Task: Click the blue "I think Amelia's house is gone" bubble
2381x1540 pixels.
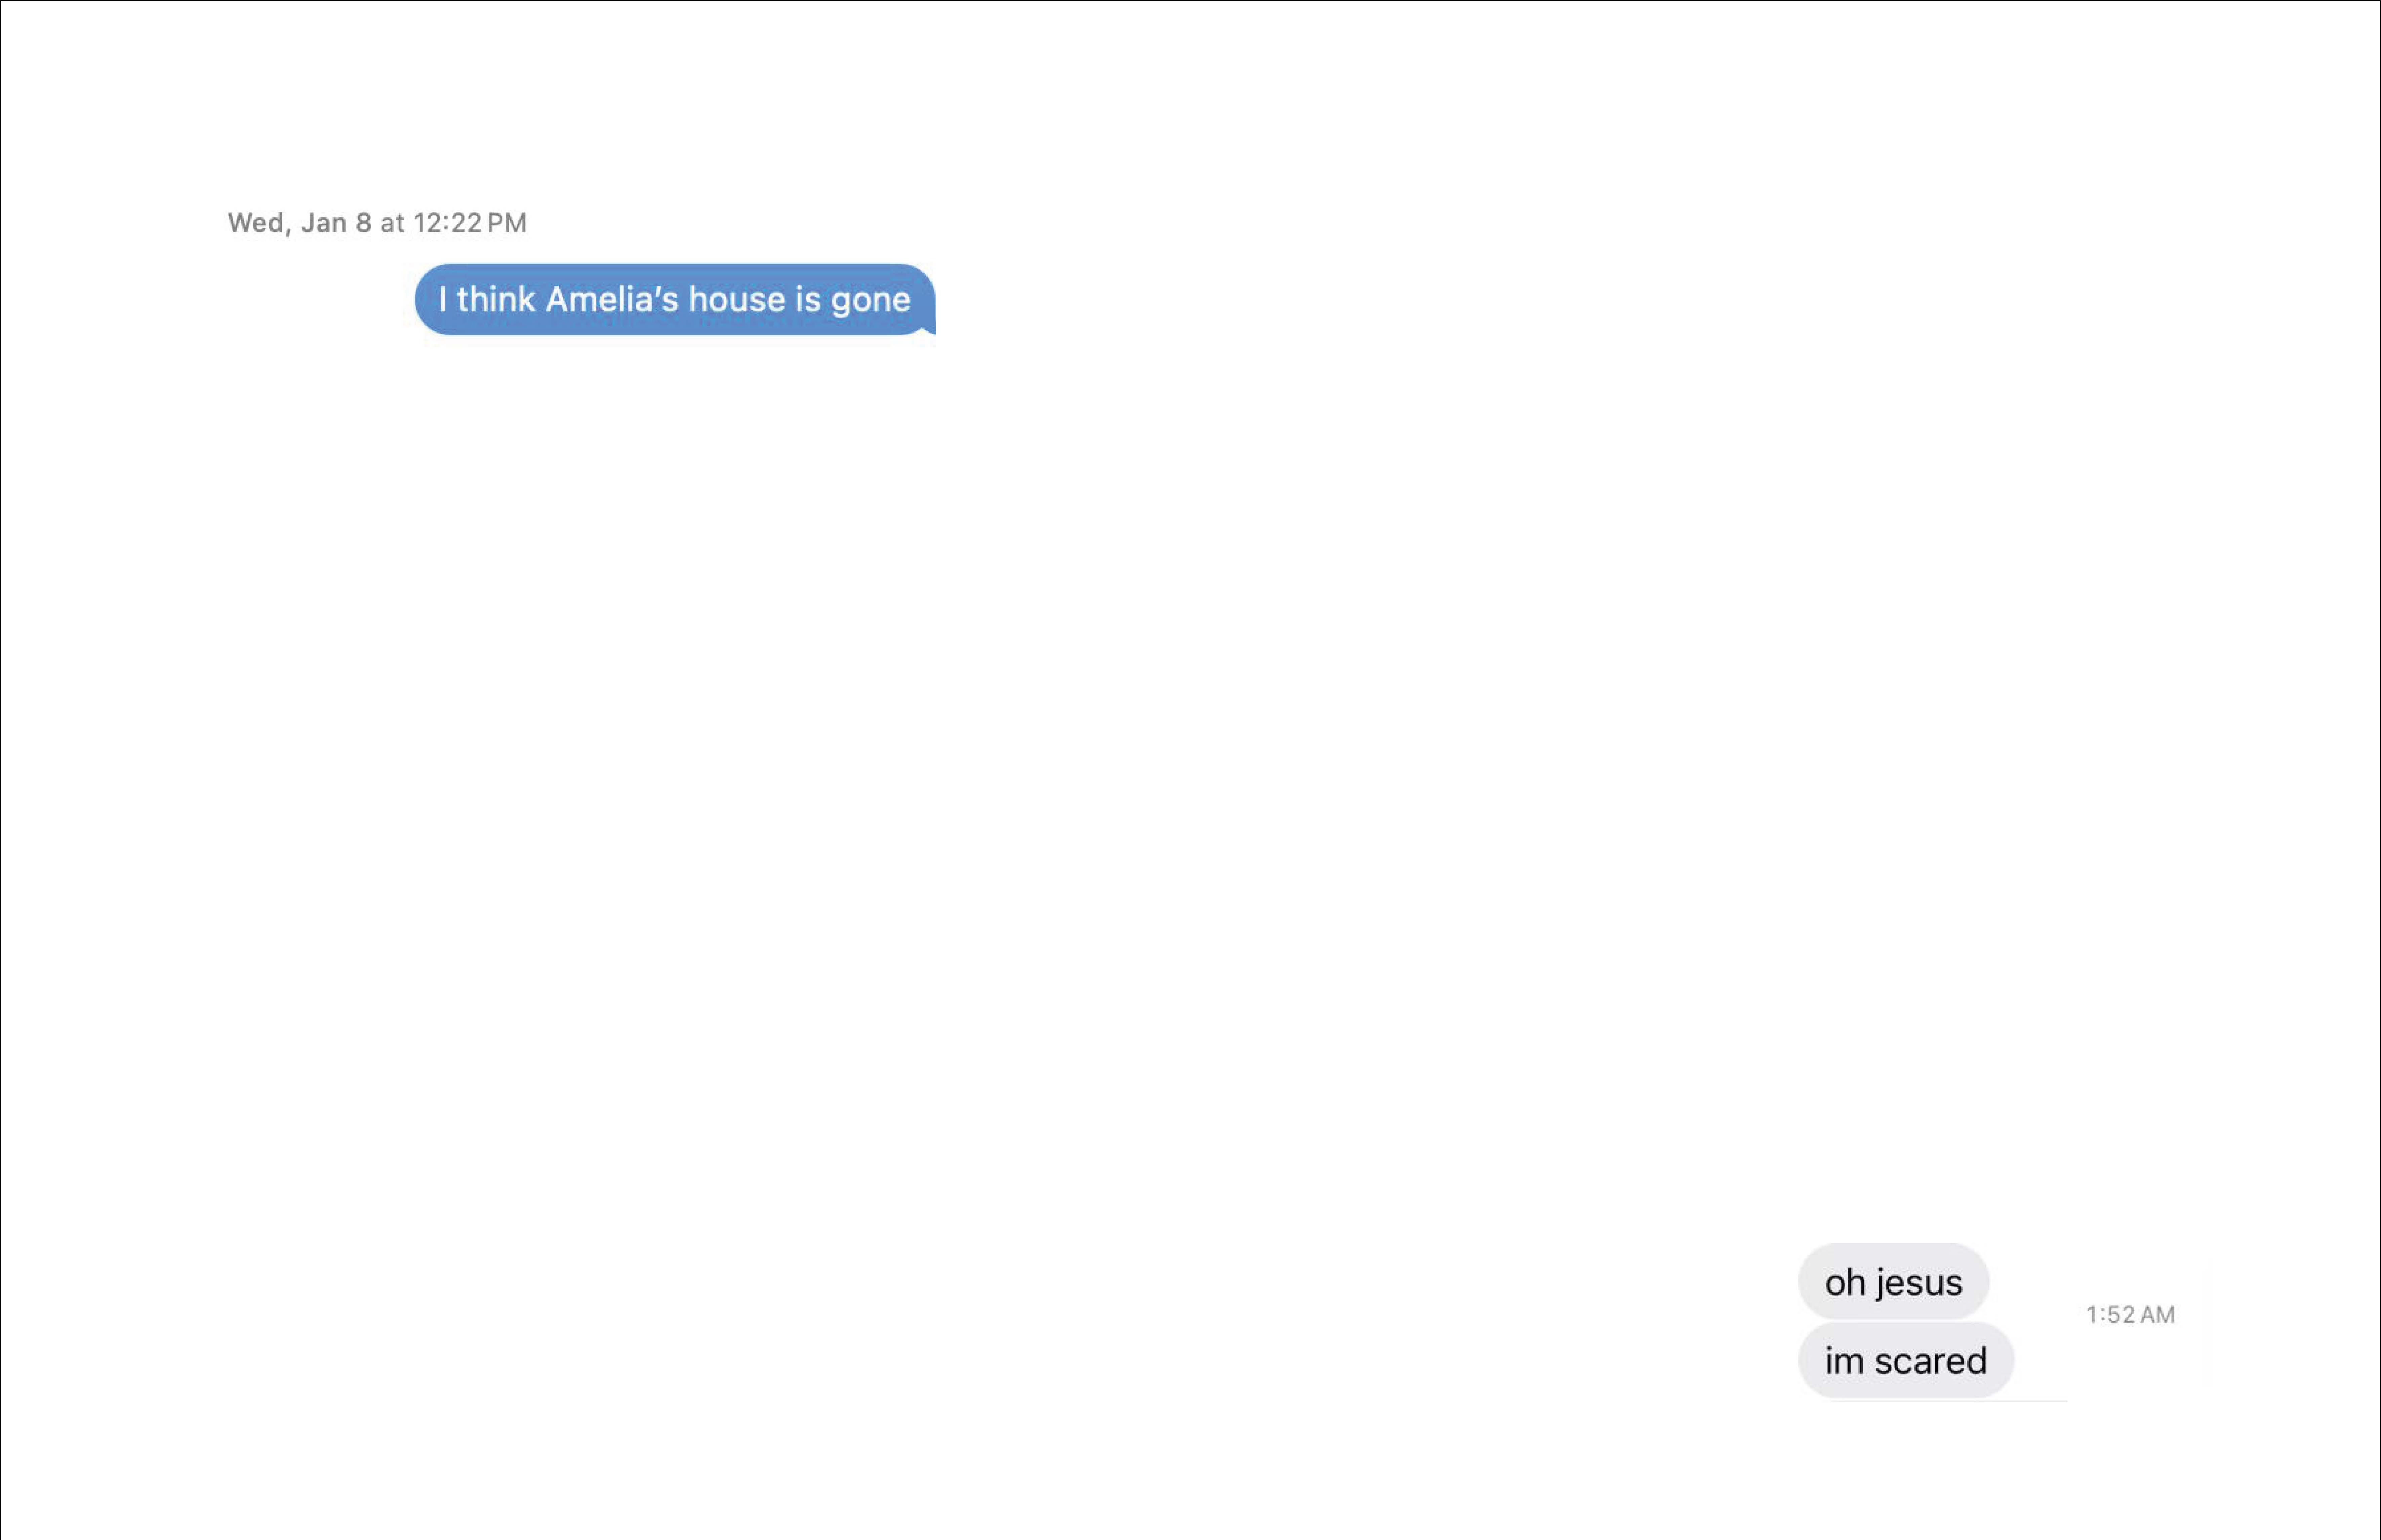Action: pyautogui.click(x=674, y=299)
